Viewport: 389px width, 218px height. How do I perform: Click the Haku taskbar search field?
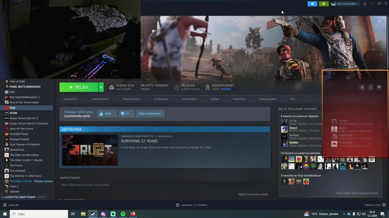[39, 214]
